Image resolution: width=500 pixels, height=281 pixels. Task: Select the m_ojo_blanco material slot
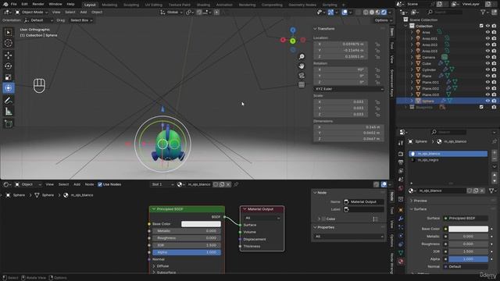point(448,154)
